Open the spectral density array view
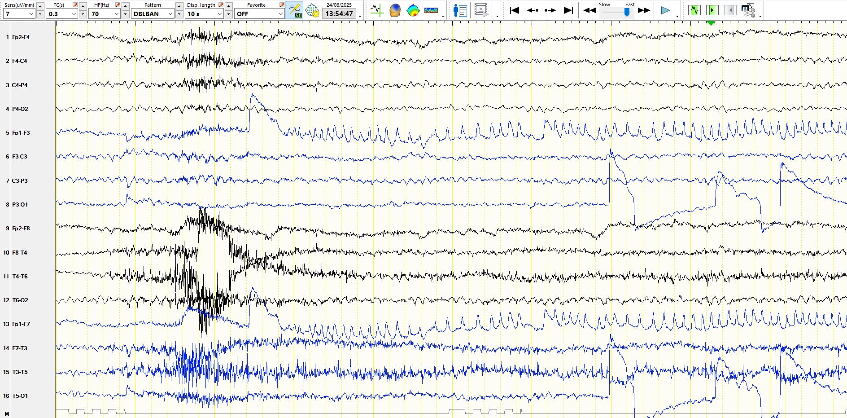 431,10
